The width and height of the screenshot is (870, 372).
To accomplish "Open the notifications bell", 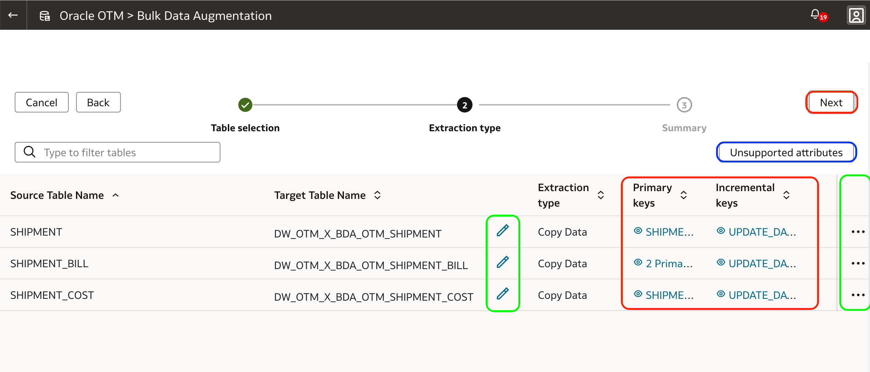I will coord(815,14).
